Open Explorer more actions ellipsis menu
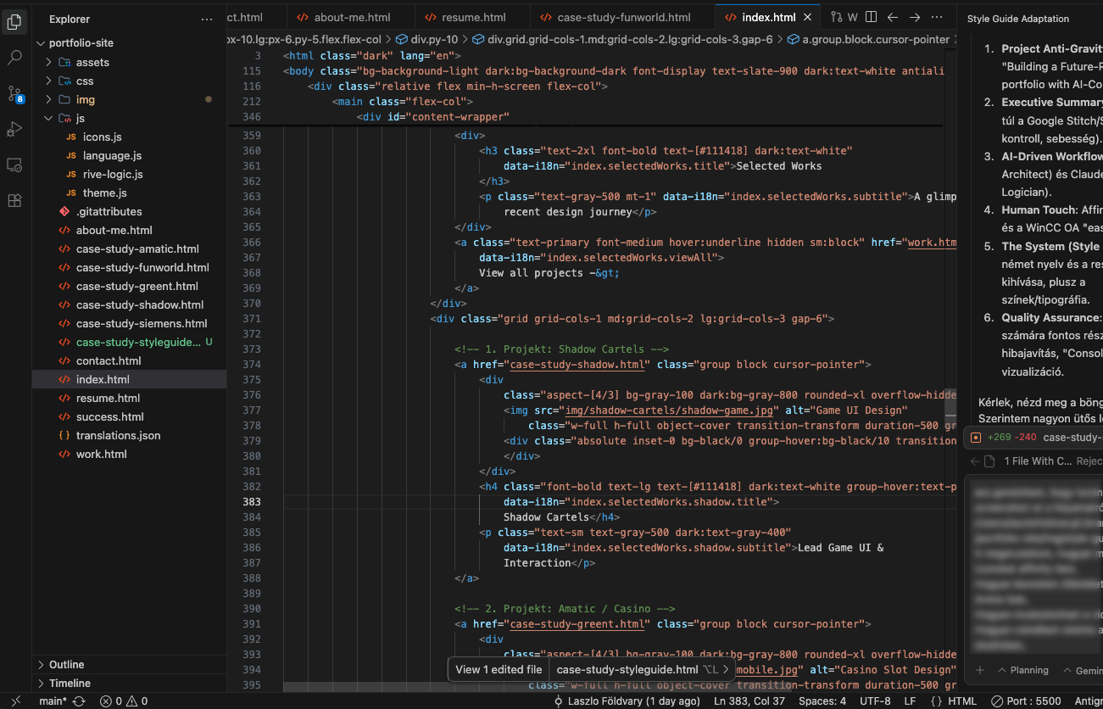Image resolution: width=1103 pixels, height=709 pixels. (x=208, y=19)
